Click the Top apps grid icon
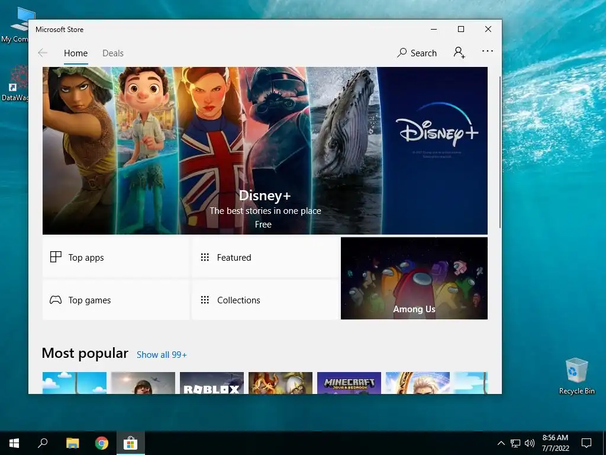This screenshot has height=455, width=606. (x=56, y=257)
